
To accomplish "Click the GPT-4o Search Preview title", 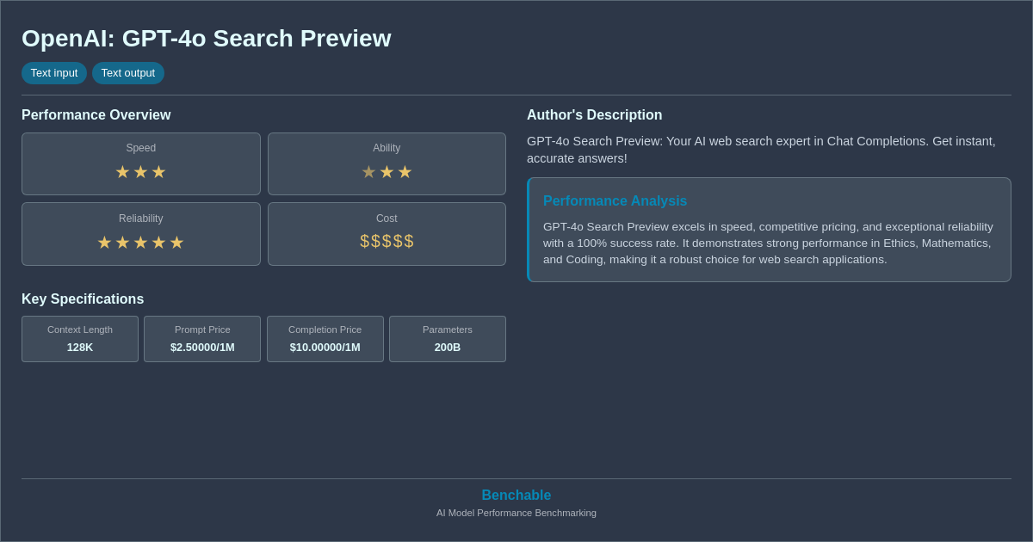I will [207, 38].
